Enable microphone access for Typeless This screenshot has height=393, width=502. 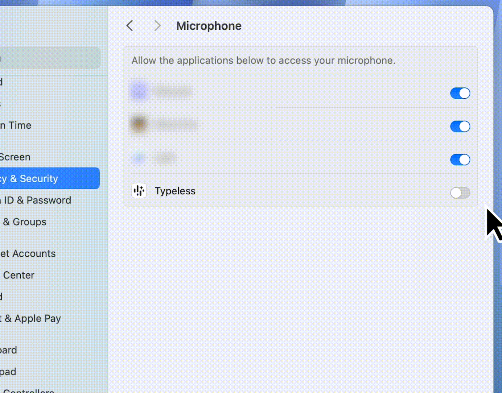tap(460, 193)
